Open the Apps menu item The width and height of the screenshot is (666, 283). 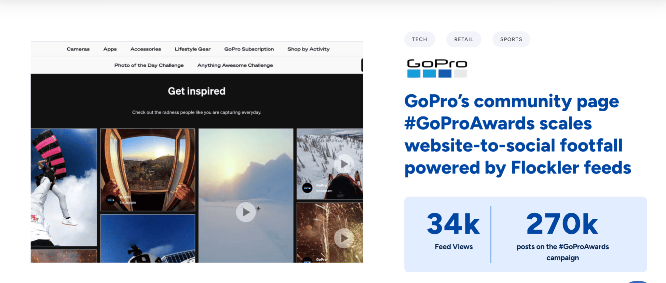pyautogui.click(x=110, y=49)
